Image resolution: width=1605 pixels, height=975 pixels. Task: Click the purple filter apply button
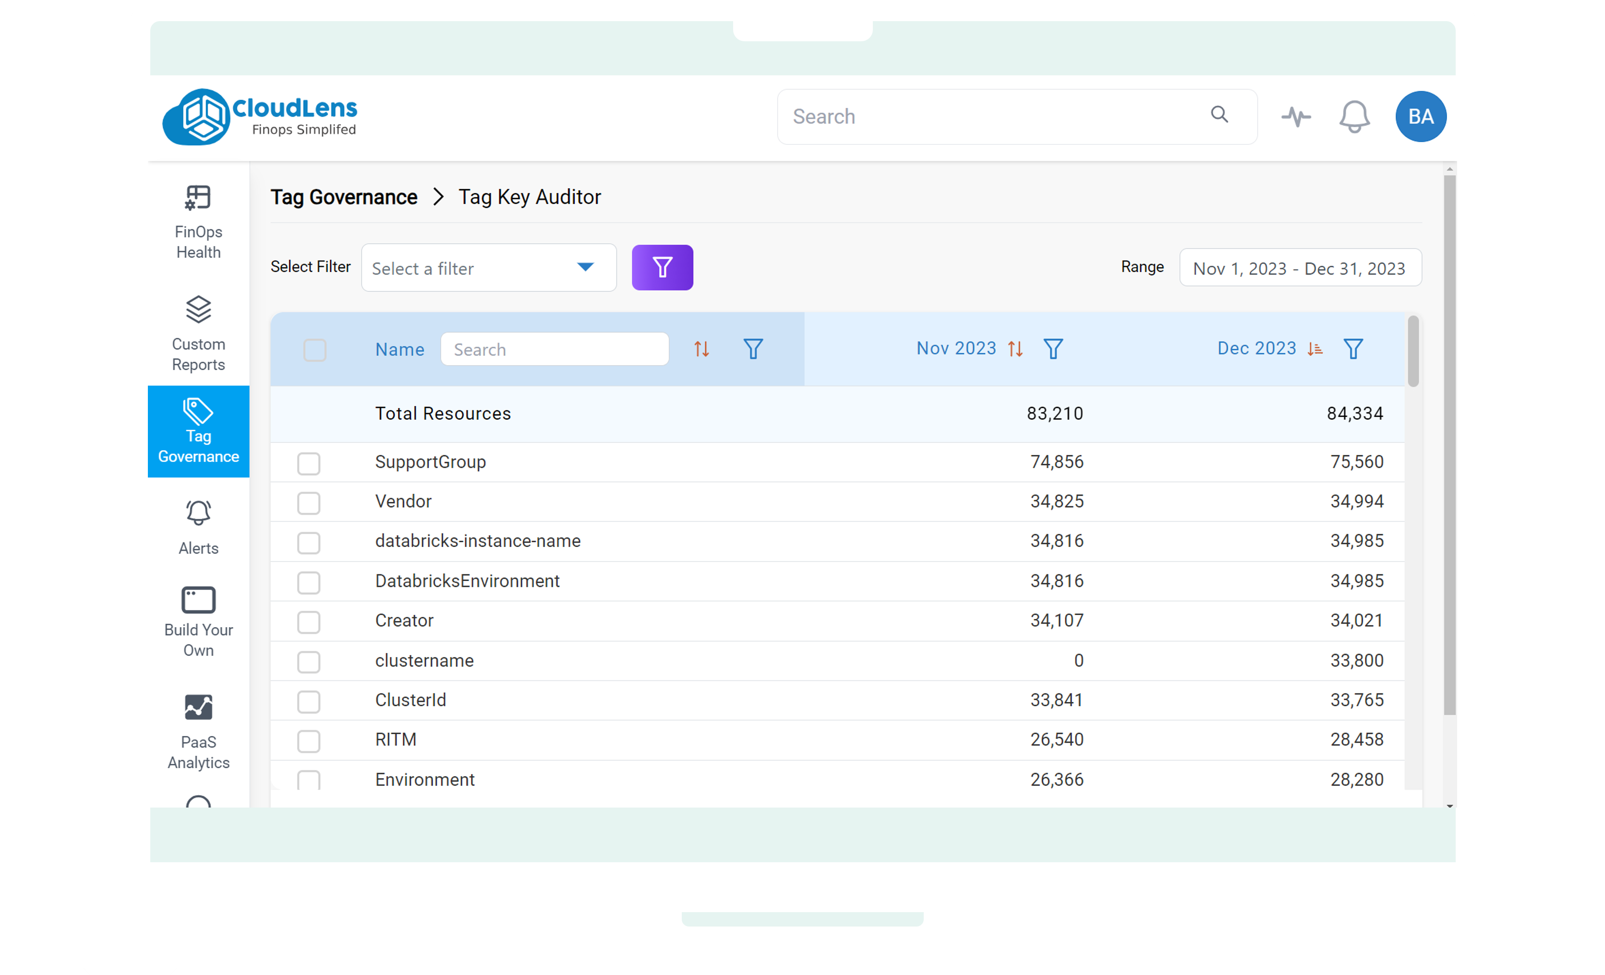coord(662,268)
